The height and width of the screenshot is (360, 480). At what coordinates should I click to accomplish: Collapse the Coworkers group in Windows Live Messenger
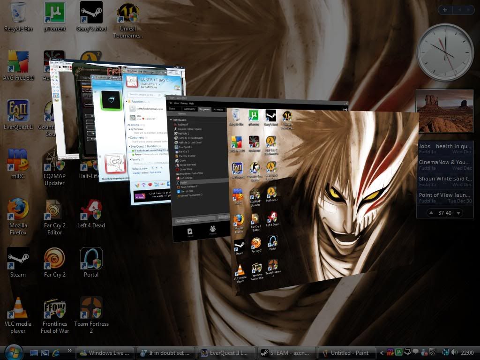128,138
